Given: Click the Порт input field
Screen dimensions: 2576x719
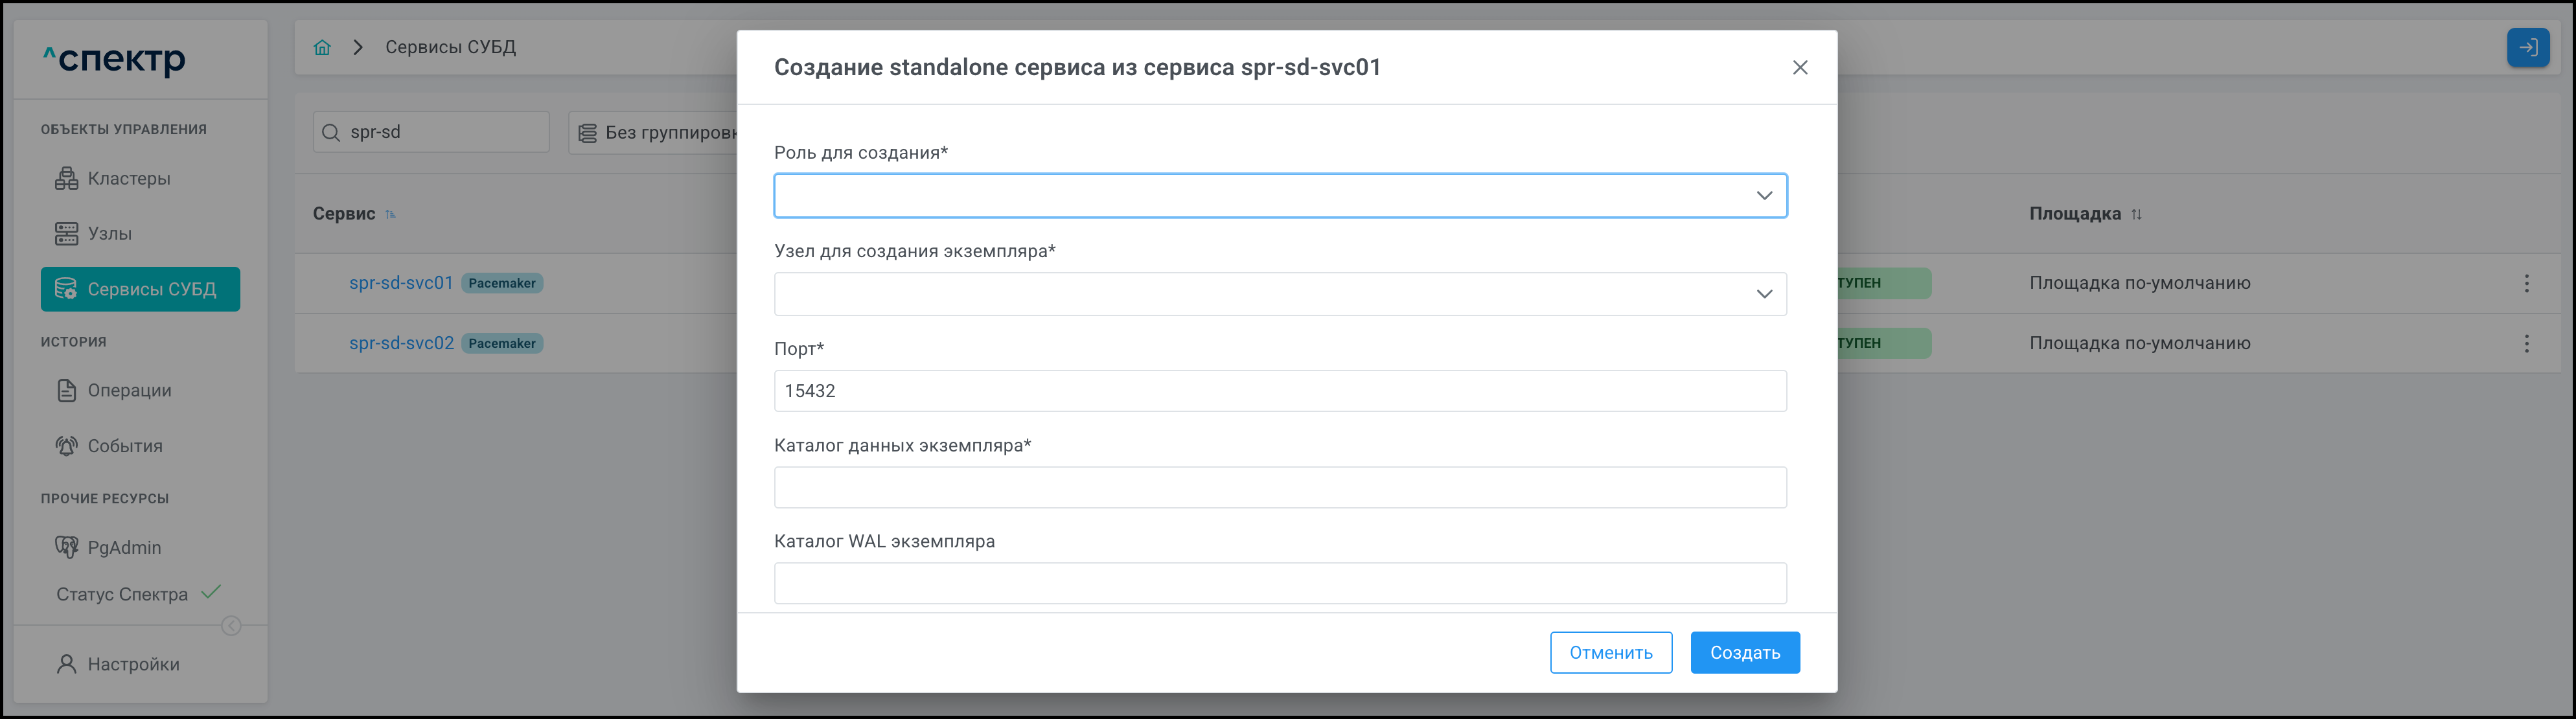Looking at the screenshot, I should 1279,391.
